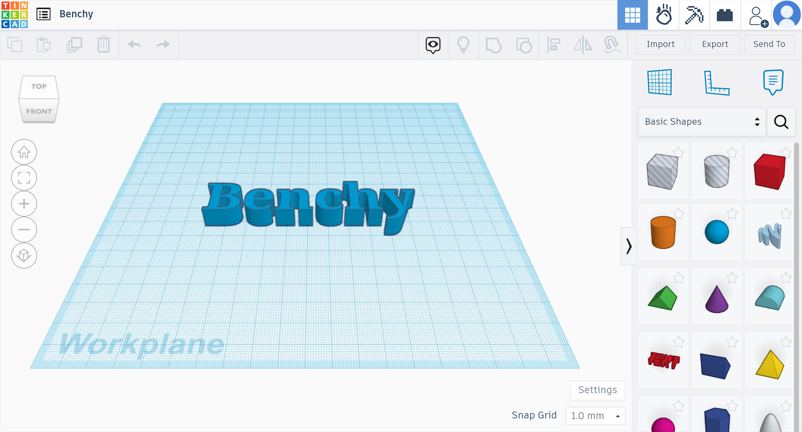Select the blue Sphere shape
This screenshot has width=802, height=432.
coord(717,233)
